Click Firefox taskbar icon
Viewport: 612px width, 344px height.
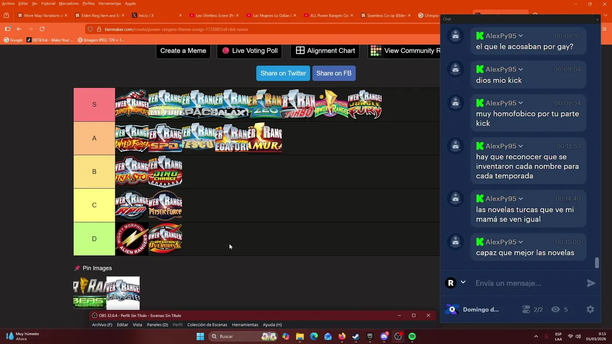pos(342,336)
